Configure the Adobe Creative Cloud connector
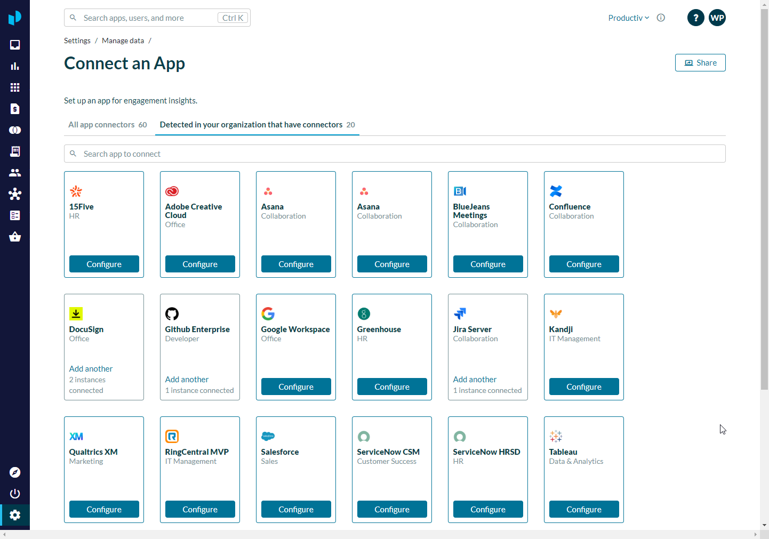Screen dimensions: 769x539 (x=200, y=264)
